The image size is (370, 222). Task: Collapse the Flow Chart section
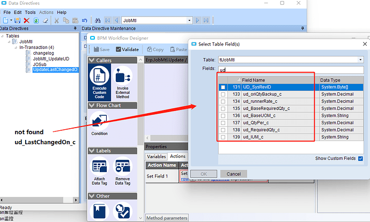[x=92, y=106]
